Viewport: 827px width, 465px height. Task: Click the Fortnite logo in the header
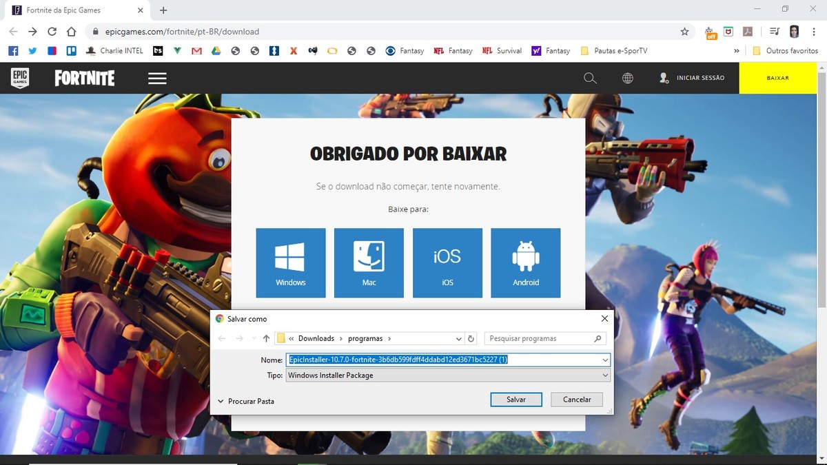click(x=85, y=78)
